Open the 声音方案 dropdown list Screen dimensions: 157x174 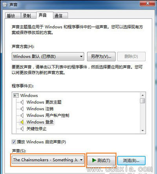click(x=48, y=56)
